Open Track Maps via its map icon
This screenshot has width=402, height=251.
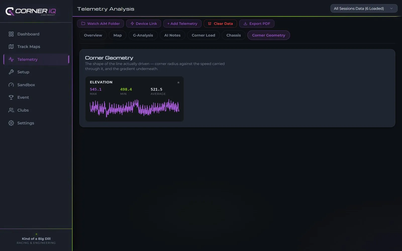point(11,47)
